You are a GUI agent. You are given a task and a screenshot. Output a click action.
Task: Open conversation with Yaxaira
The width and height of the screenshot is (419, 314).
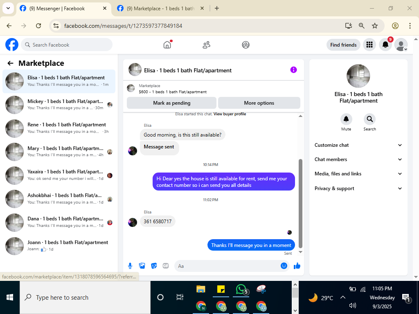click(x=59, y=175)
